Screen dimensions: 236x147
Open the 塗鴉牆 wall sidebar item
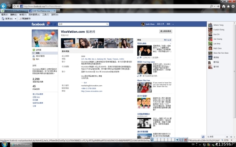38,50
